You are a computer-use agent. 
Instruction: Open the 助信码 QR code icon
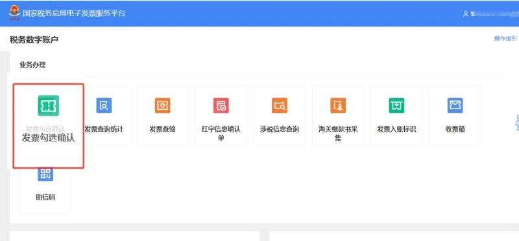(45, 174)
